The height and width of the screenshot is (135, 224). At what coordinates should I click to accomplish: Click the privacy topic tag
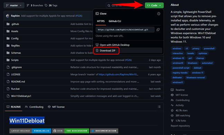(x=196, y=49)
